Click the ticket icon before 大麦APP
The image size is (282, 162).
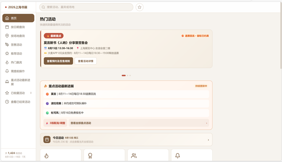coord(45,53)
